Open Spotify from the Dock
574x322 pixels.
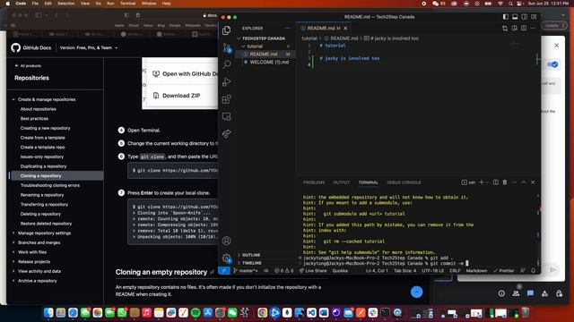[x=196, y=312]
